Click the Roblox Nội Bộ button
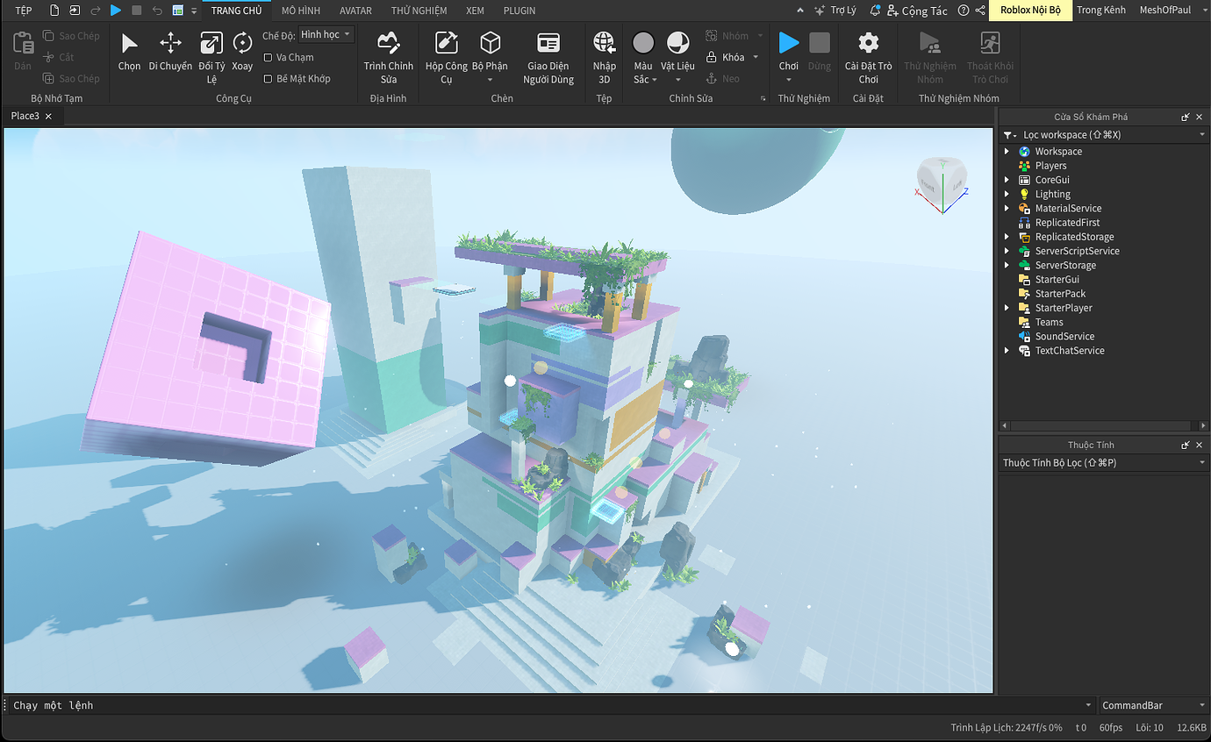Screen dimensions: 1211x742 (x=1029, y=11)
